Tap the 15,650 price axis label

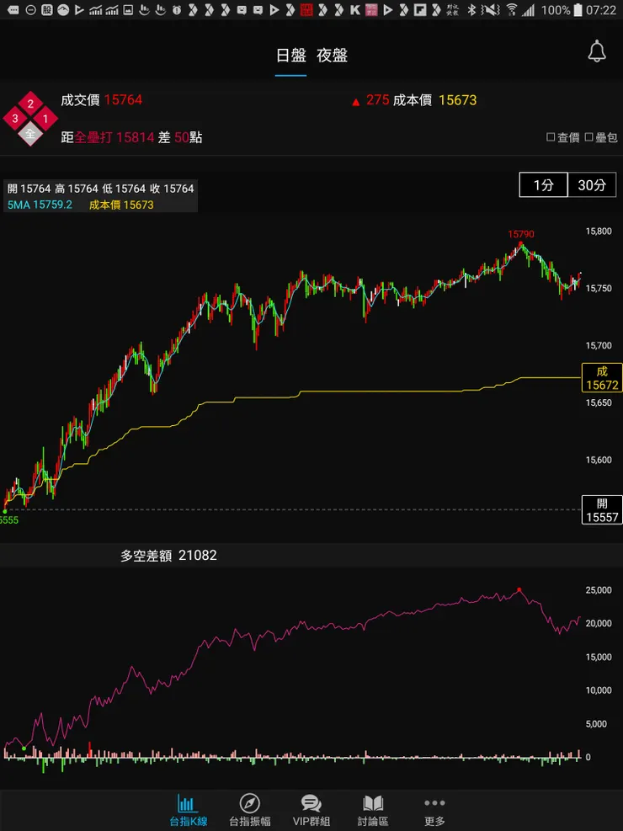[x=599, y=402]
